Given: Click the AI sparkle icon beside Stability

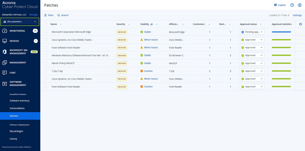Looking at the screenshot, I should [152, 24].
